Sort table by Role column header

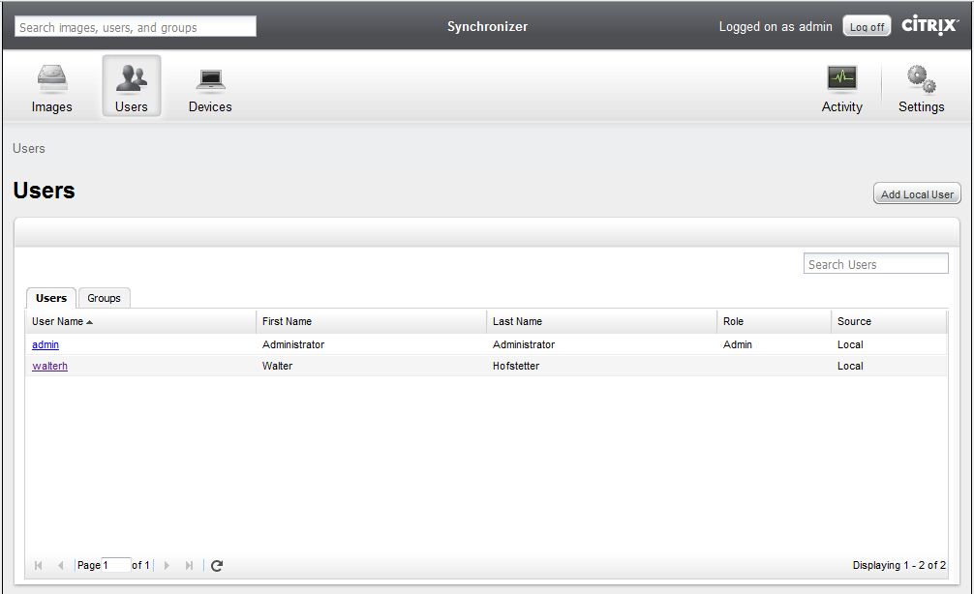pyautogui.click(x=733, y=321)
